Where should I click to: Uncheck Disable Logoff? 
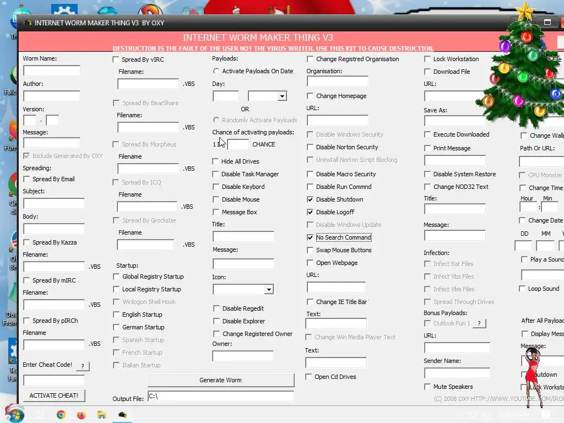click(x=310, y=212)
